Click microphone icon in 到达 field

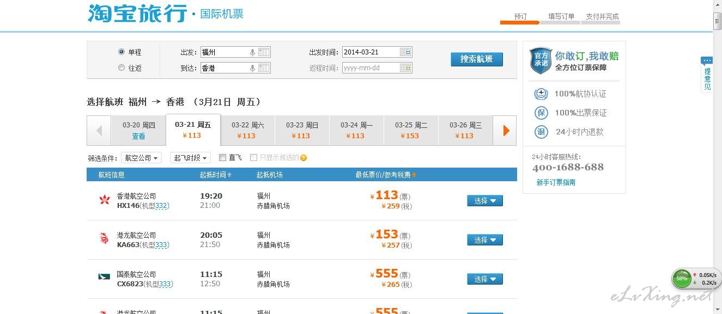[252, 68]
